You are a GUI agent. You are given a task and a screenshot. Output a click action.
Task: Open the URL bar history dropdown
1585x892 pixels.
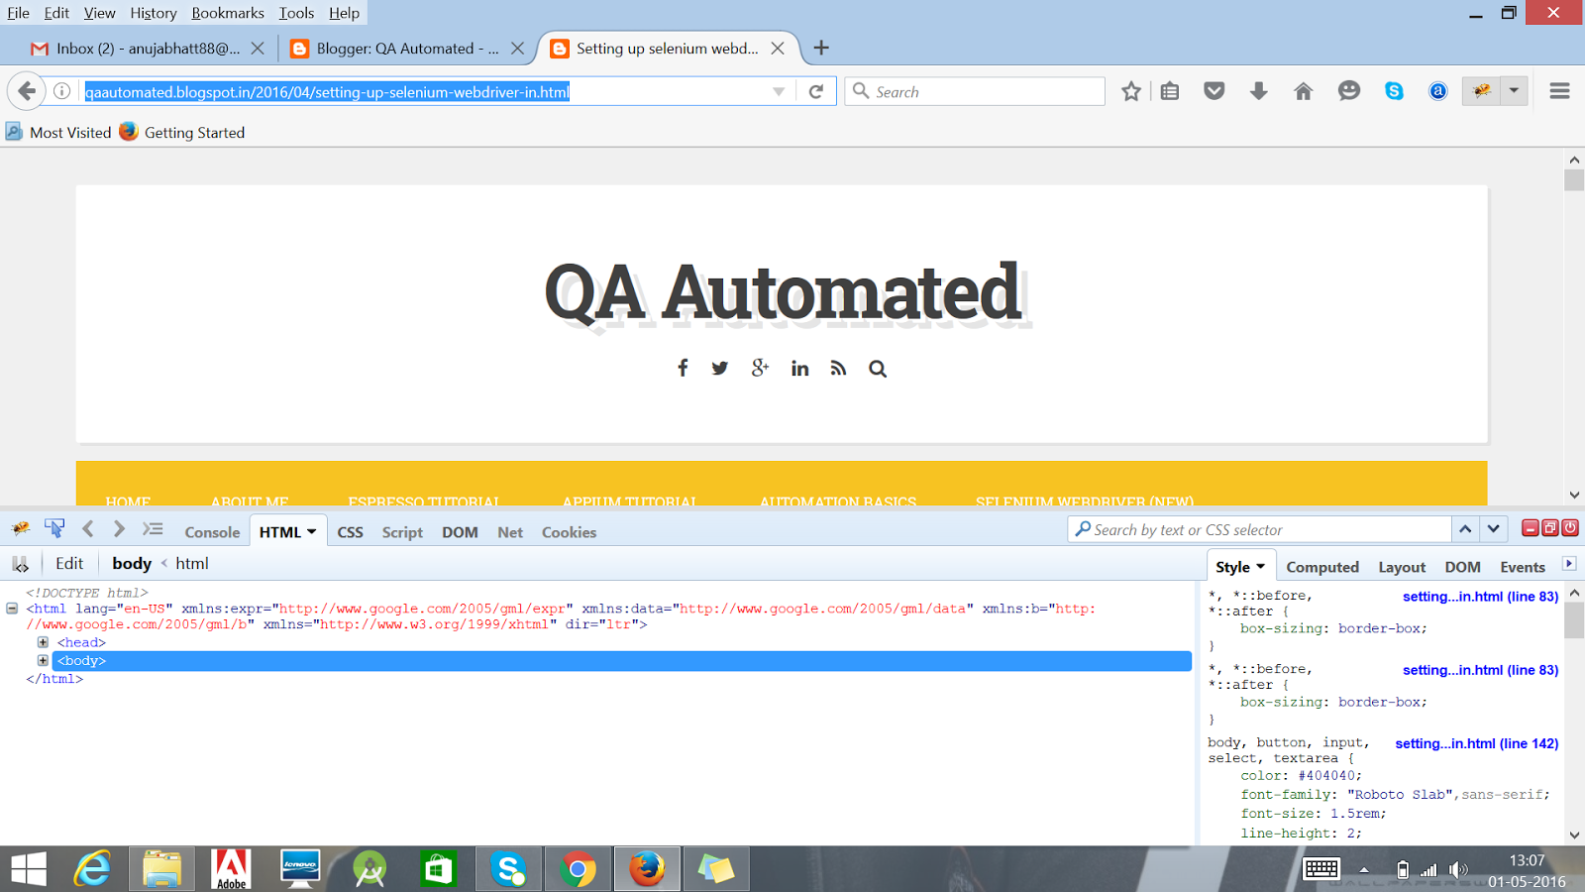pos(779,92)
